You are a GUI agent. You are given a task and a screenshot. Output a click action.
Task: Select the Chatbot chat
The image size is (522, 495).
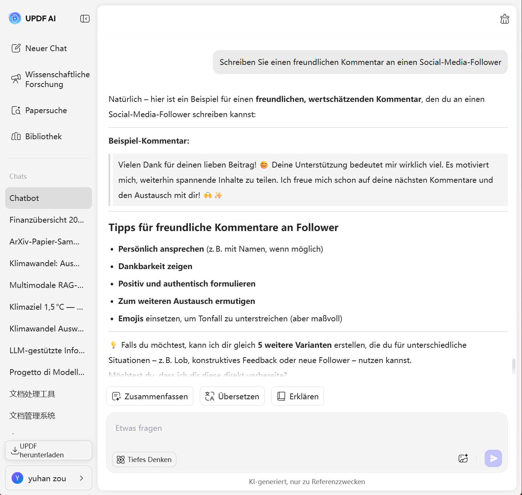coord(48,198)
